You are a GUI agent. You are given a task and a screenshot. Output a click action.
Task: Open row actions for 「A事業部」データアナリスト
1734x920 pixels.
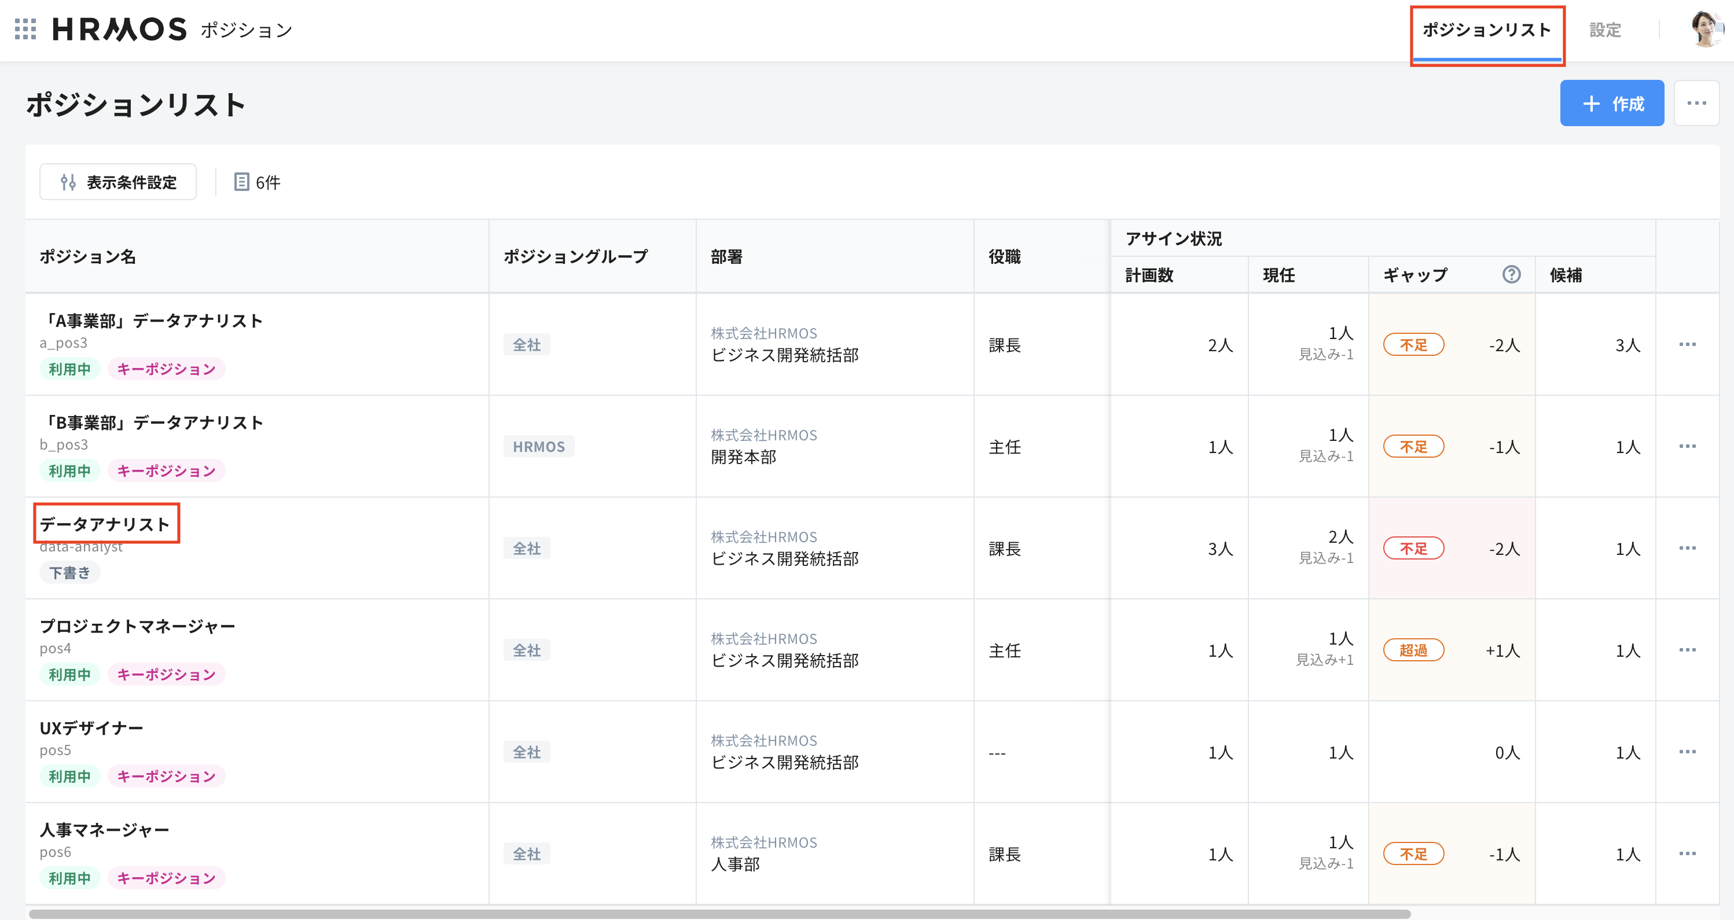pyautogui.click(x=1688, y=344)
